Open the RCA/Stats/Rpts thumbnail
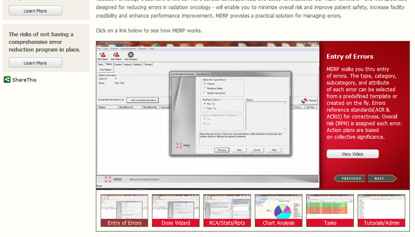This screenshot has width=415, height=237. point(227,210)
